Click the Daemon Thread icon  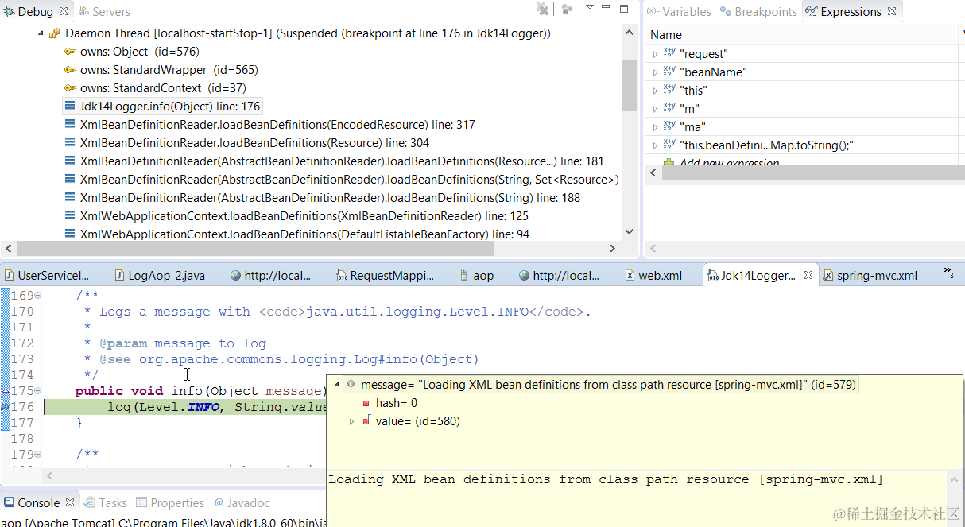click(55, 34)
